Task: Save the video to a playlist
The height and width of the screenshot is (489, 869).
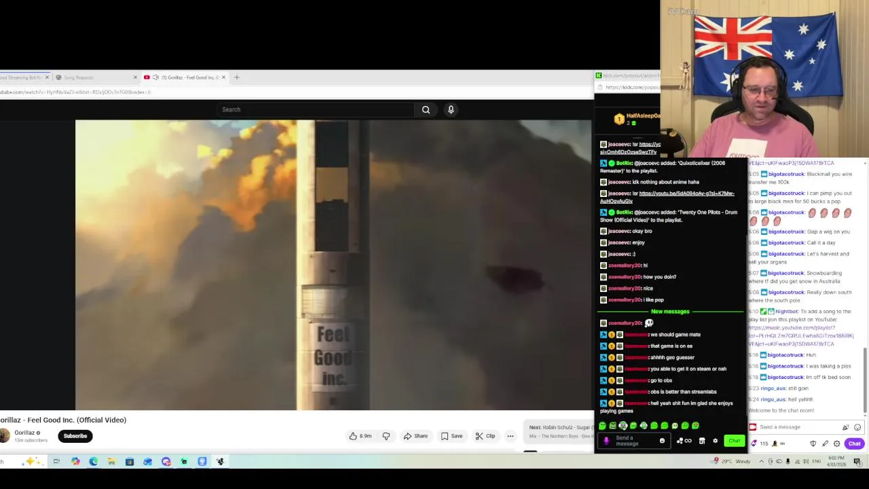Action: (x=452, y=436)
